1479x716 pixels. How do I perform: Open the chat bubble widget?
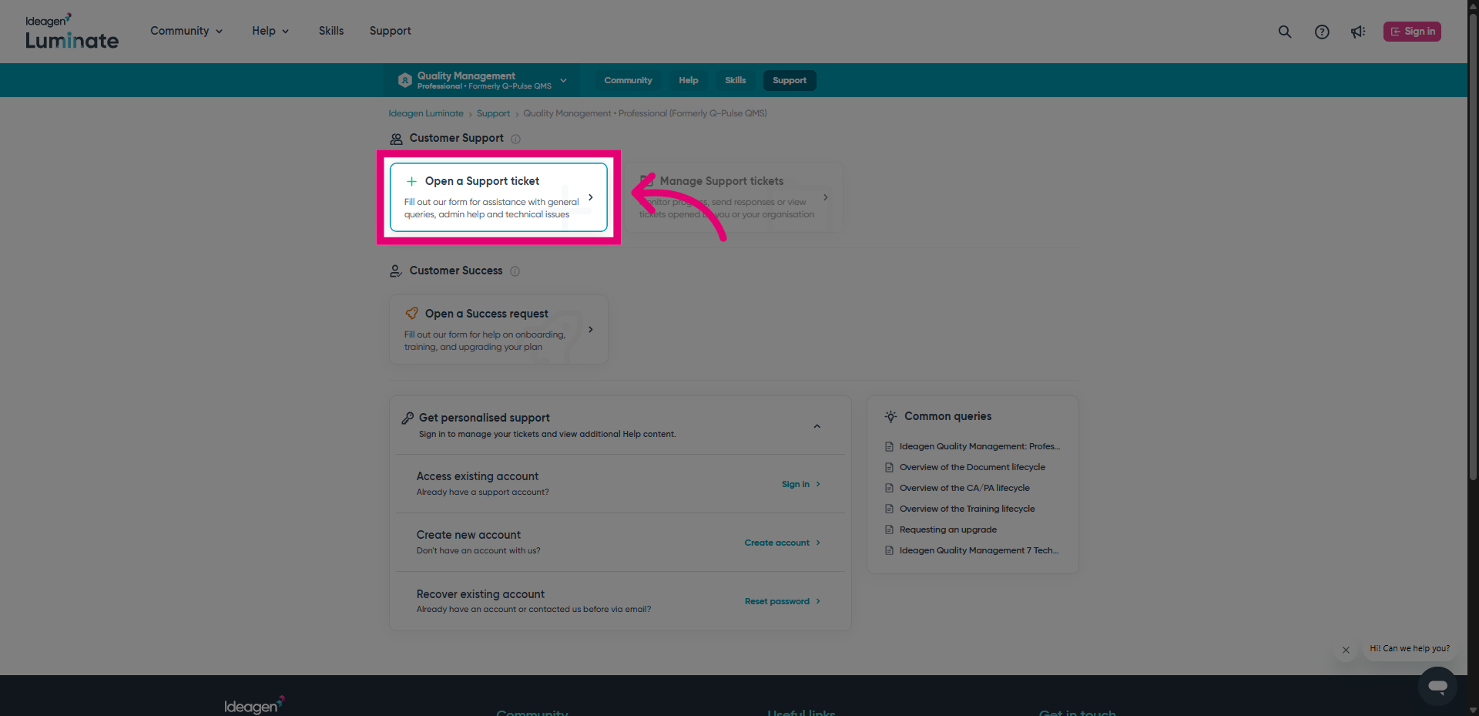(x=1437, y=686)
